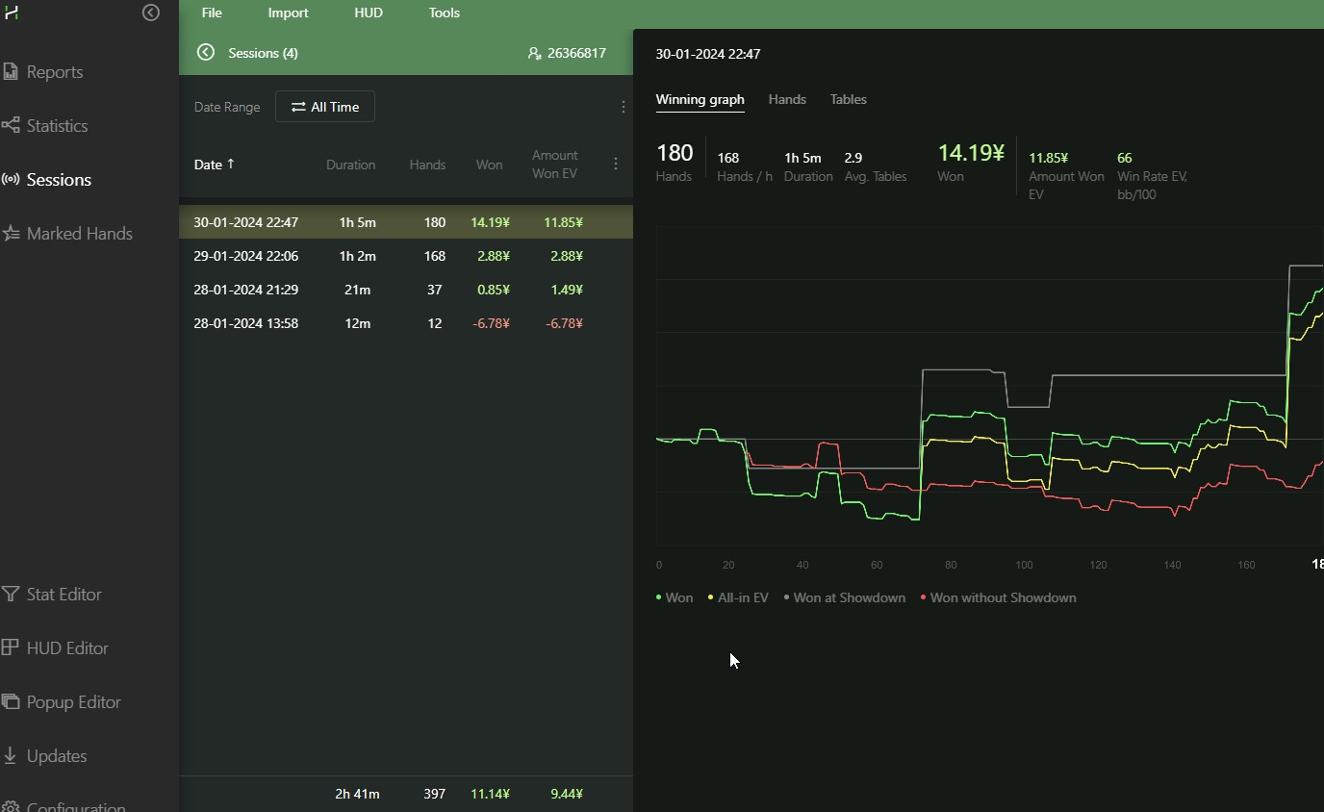Viewport: 1324px width, 812px height.
Task: Click the player icon next to 26366817
Action: point(534,53)
